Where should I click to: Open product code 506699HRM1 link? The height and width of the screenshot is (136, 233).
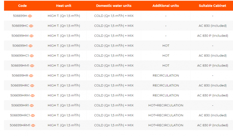point(20,125)
